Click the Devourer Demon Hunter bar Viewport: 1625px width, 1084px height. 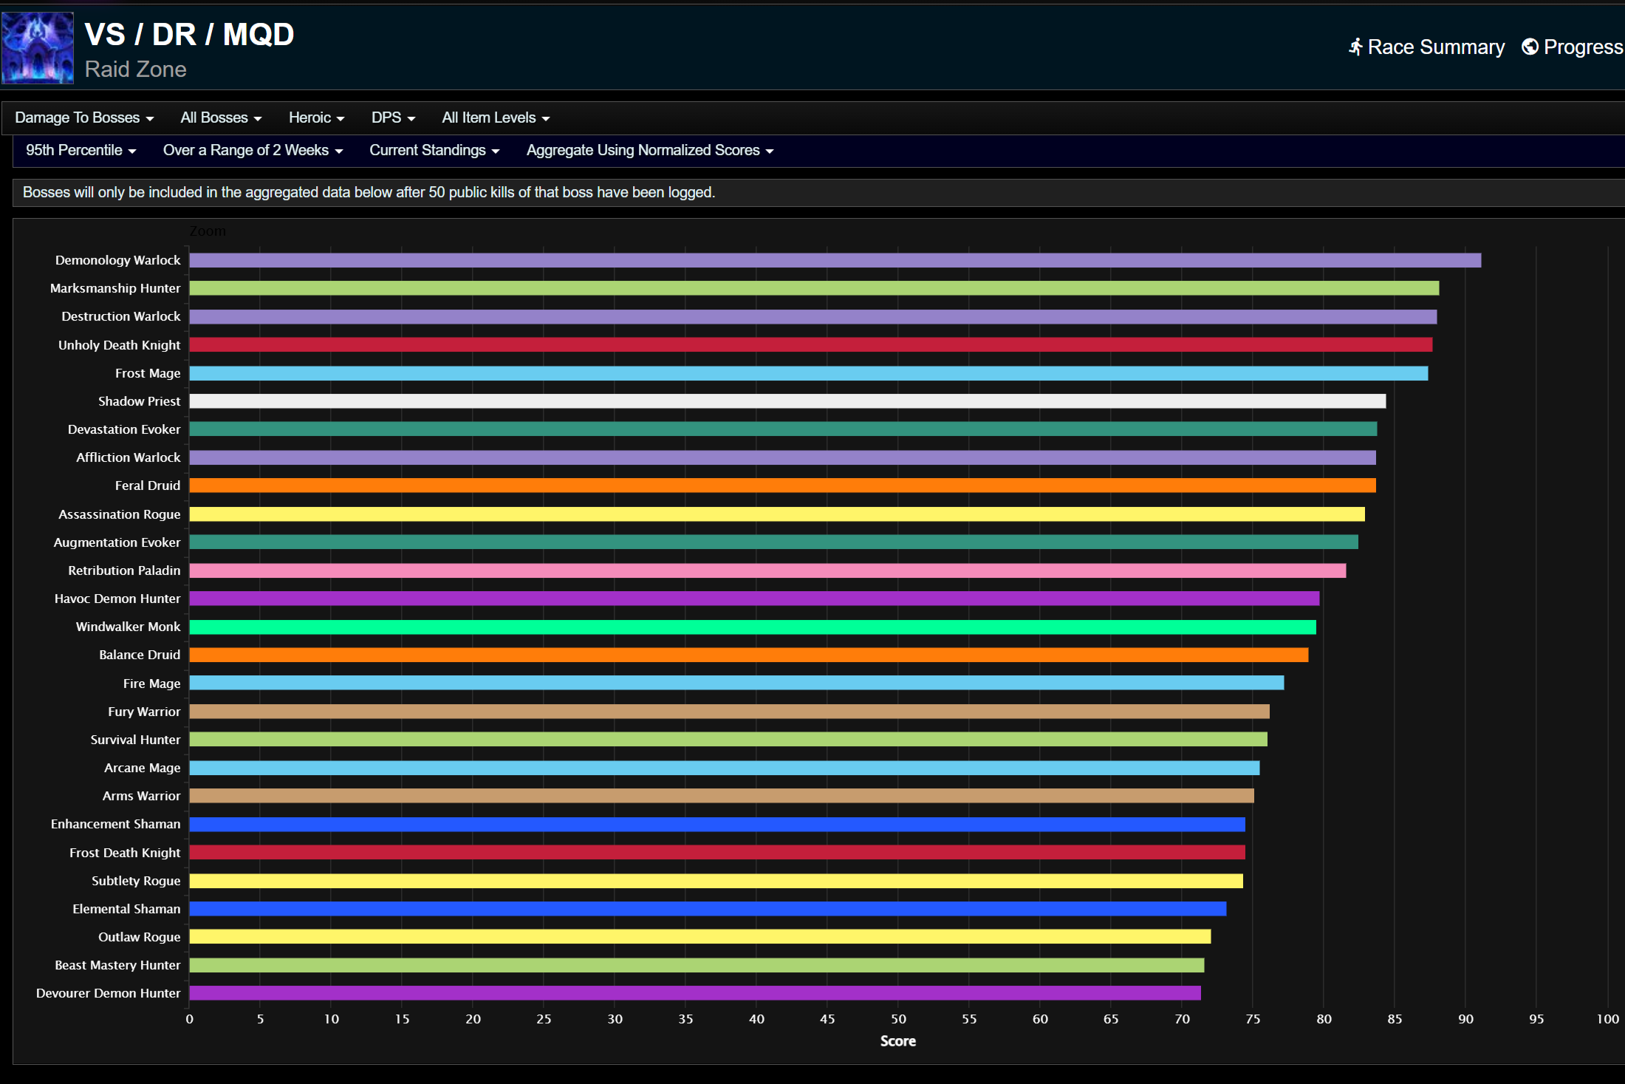694,993
